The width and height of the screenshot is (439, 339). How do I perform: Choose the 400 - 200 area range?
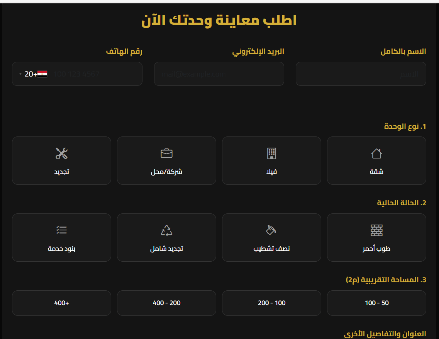[x=166, y=303]
